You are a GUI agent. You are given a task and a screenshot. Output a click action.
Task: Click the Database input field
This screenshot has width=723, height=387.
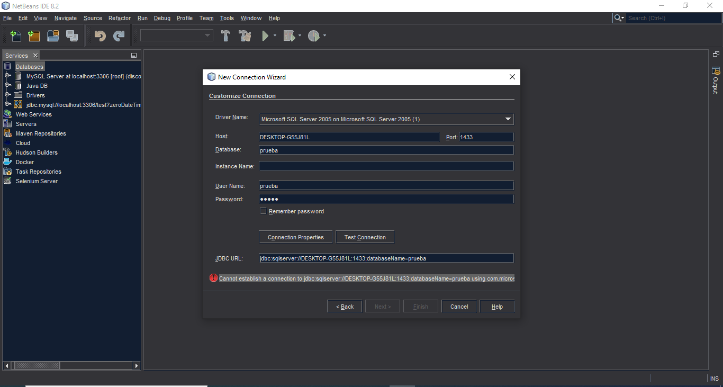click(386, 150)
